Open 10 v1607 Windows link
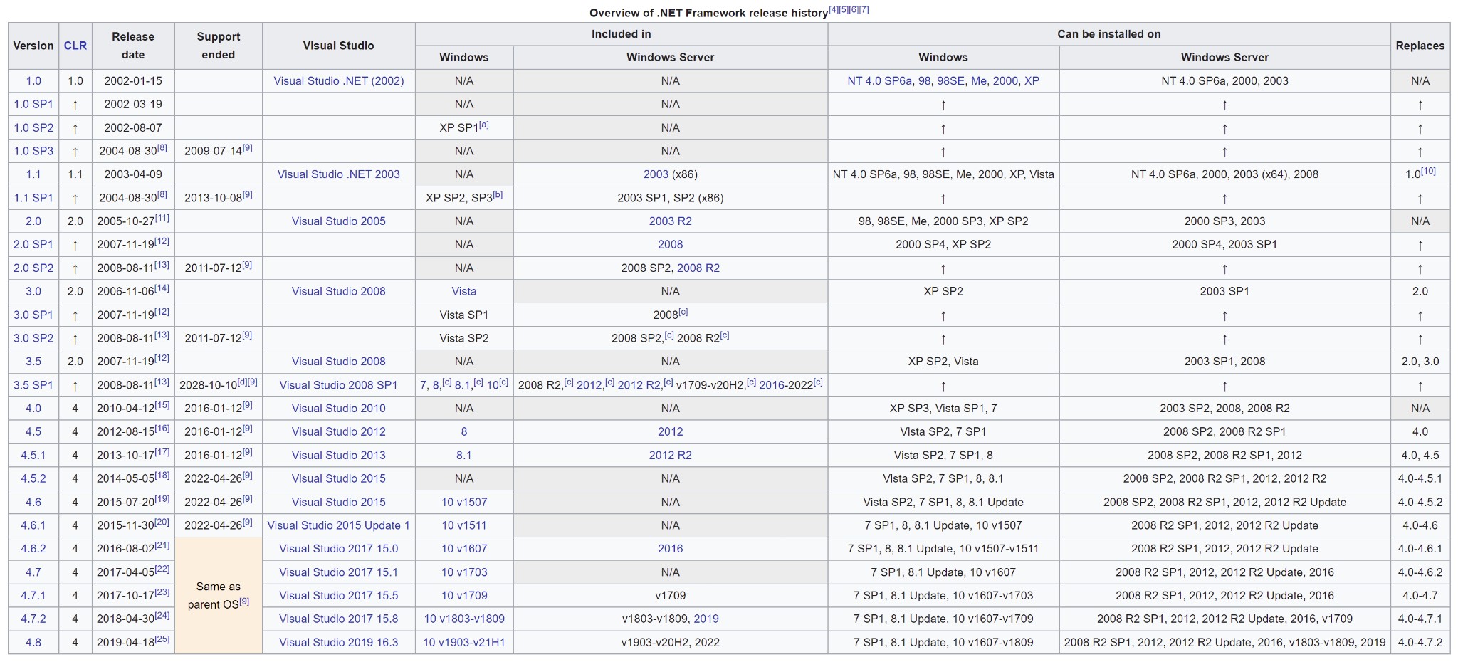The height and width of the screenshot is (662, 1458). click(464, 549)
